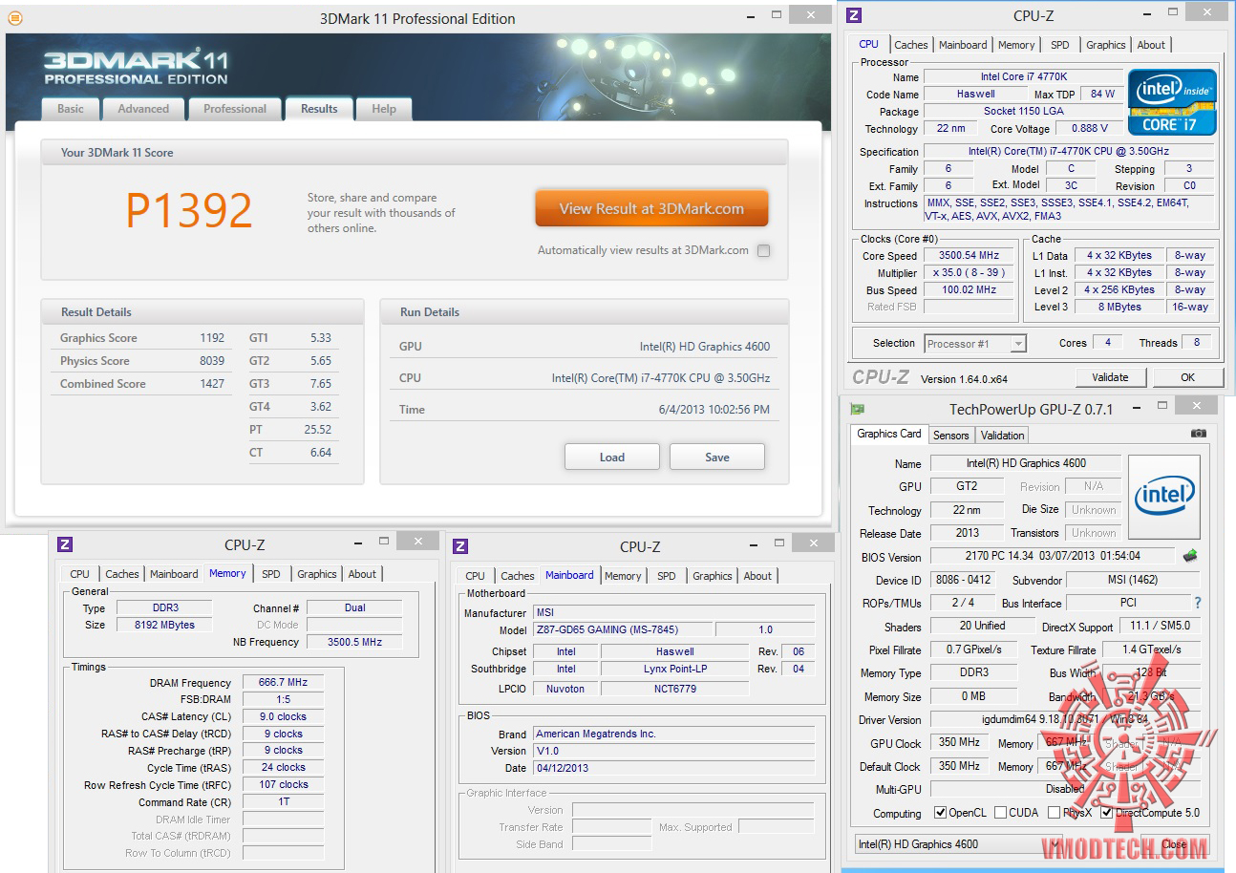
Task: Click the Core Speed value 3500.54 MHz
Action: (x=969, y=256)
